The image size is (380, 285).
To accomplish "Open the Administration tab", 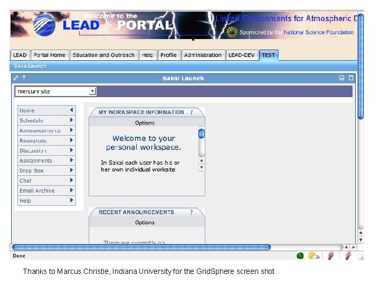I will [203, 55].
